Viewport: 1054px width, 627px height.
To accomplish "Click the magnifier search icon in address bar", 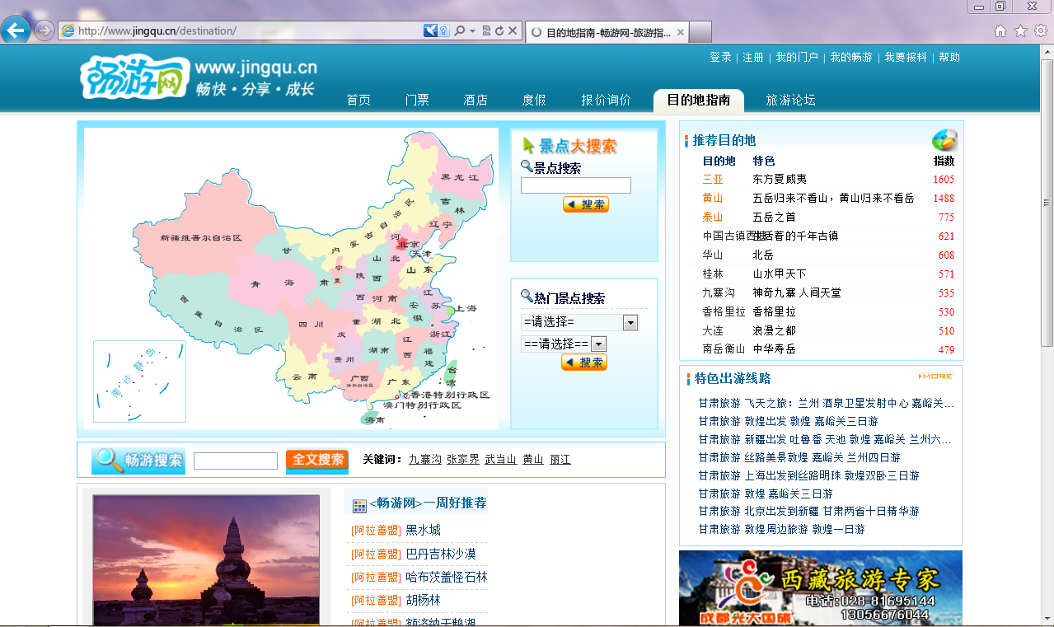I will 460,30.
